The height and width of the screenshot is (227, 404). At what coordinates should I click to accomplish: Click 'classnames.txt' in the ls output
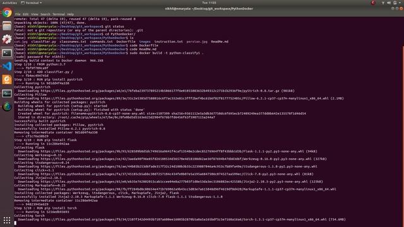tap(73, 42)
